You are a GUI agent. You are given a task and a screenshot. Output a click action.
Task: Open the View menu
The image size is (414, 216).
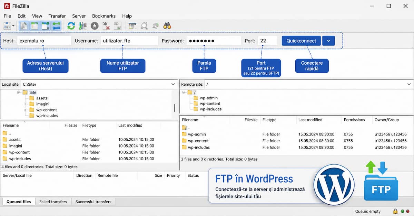click(37, 16)
